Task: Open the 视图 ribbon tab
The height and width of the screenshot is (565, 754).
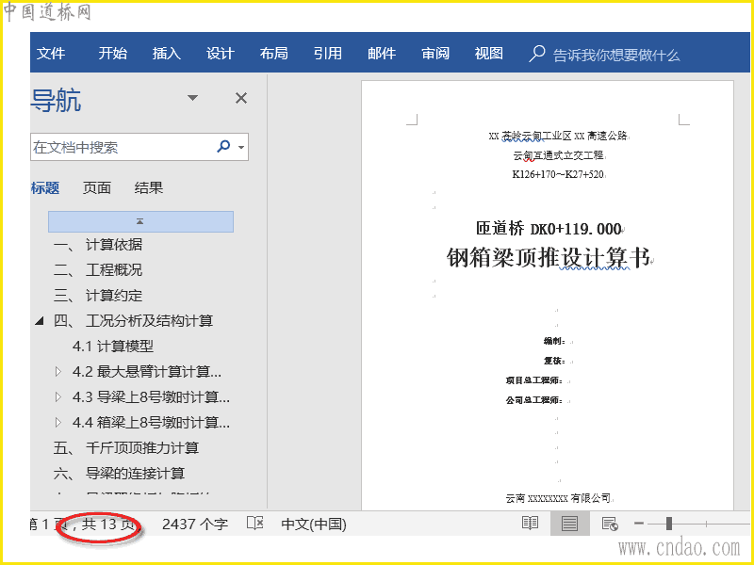Action: tap(489, 53)
